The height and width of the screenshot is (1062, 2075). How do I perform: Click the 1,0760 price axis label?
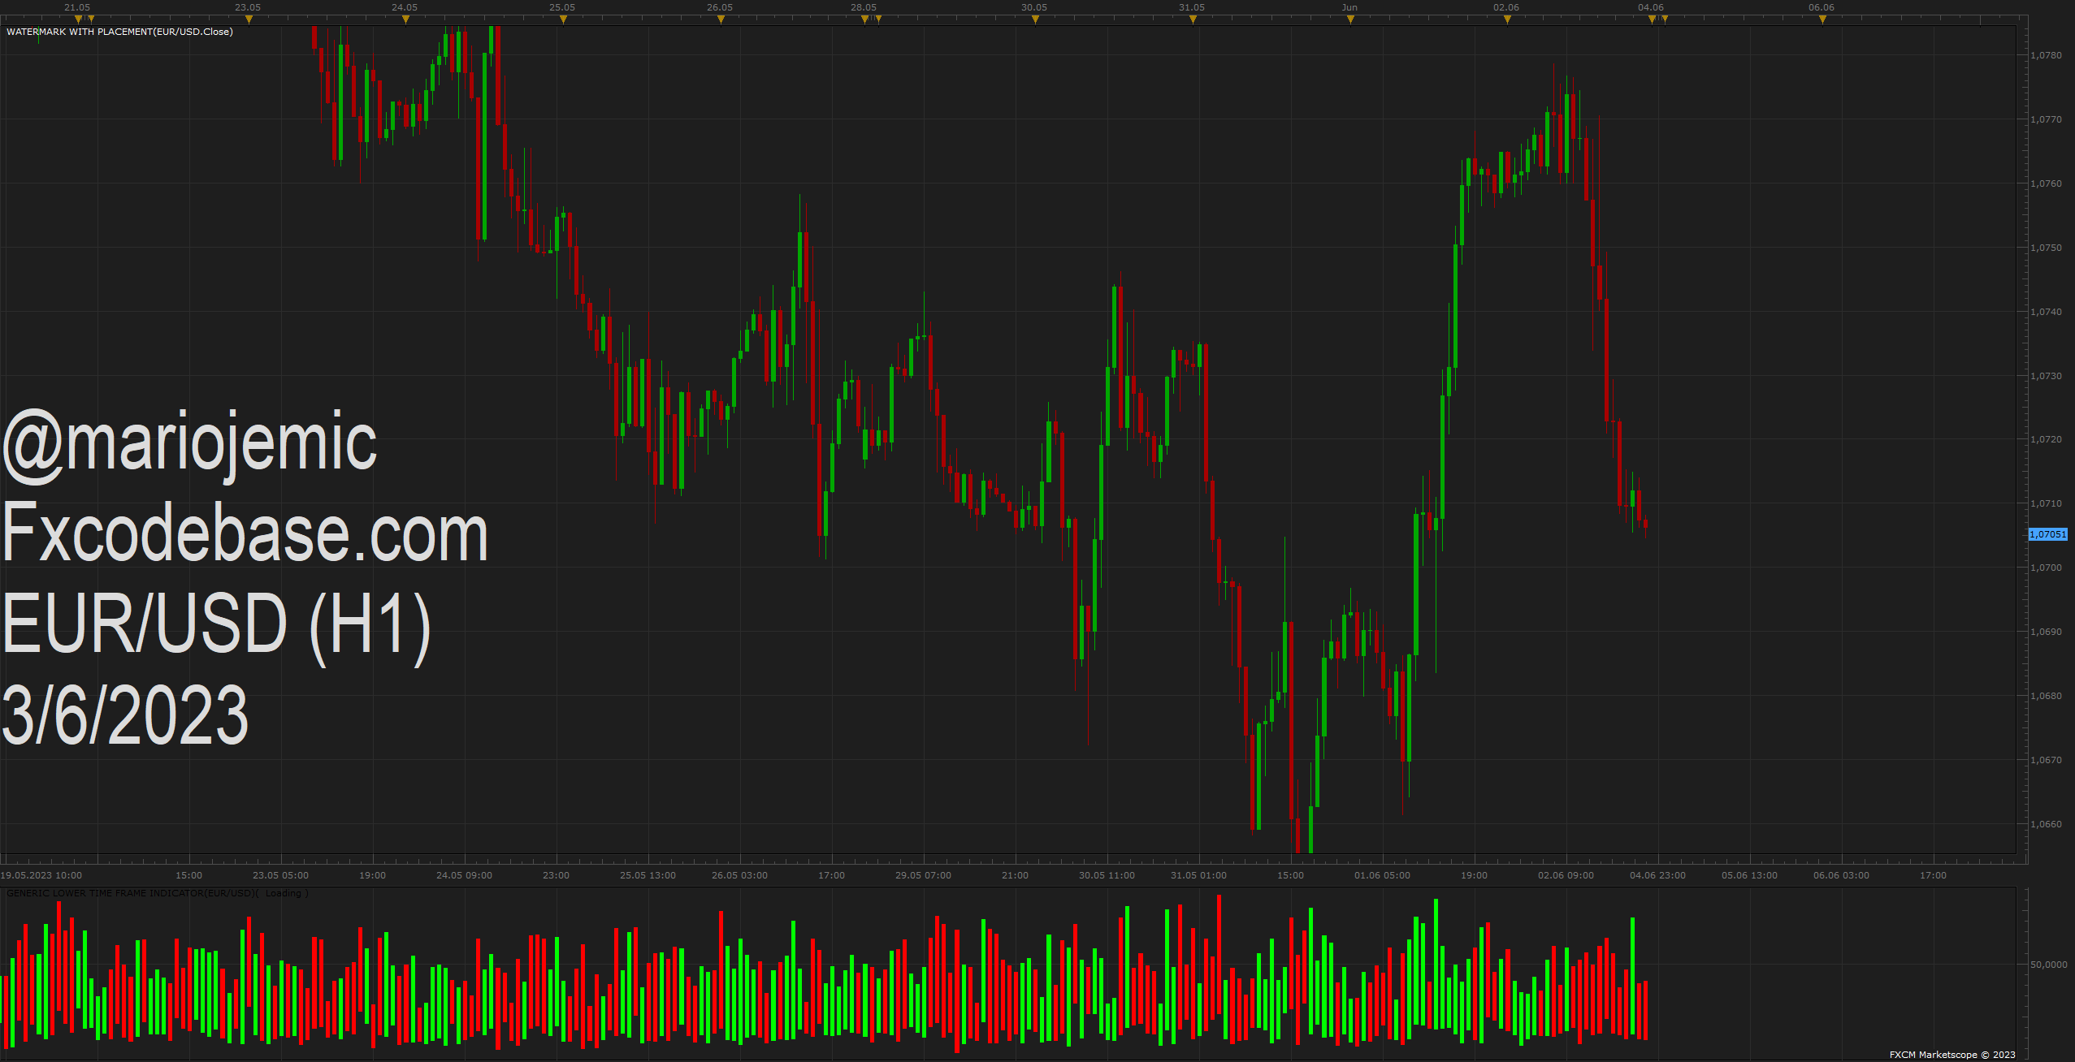pos(2046,183)
